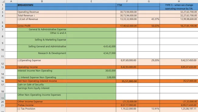Select row 13 header
Screen dimensions: 198x112
coord(2,67)
